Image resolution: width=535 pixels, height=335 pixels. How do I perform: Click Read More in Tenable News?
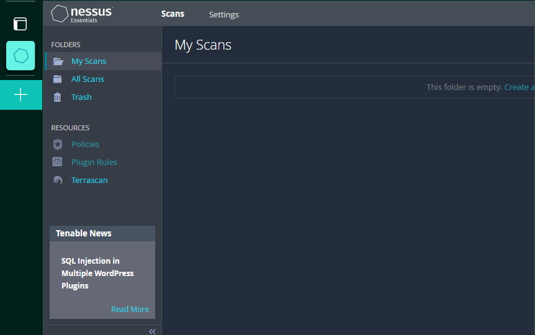(x=130, y=310)
